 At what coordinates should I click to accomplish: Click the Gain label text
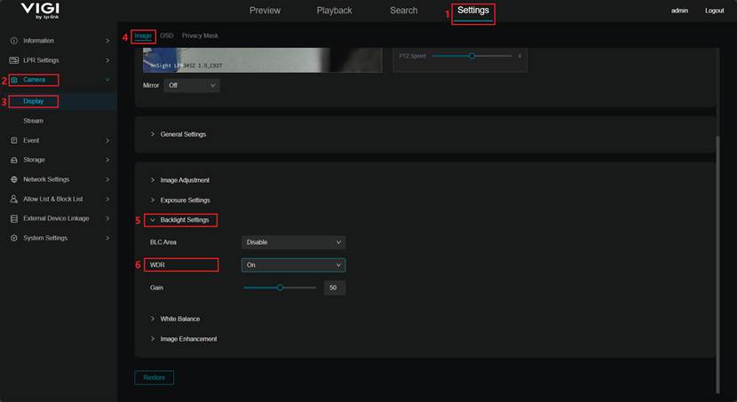click(156, 288)
